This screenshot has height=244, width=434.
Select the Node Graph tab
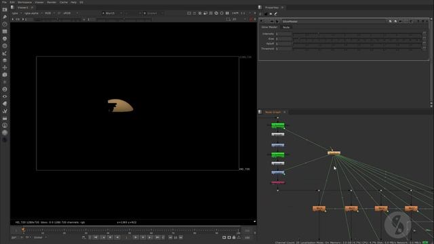pos(273,112)
